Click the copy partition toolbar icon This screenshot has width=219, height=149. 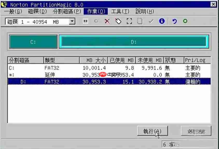point(140,21)
